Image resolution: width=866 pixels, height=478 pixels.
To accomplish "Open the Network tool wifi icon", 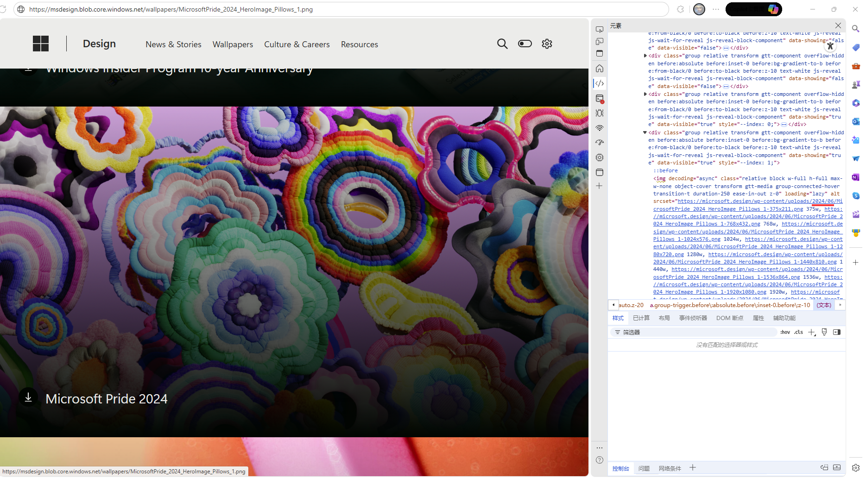I will [600, 128].
